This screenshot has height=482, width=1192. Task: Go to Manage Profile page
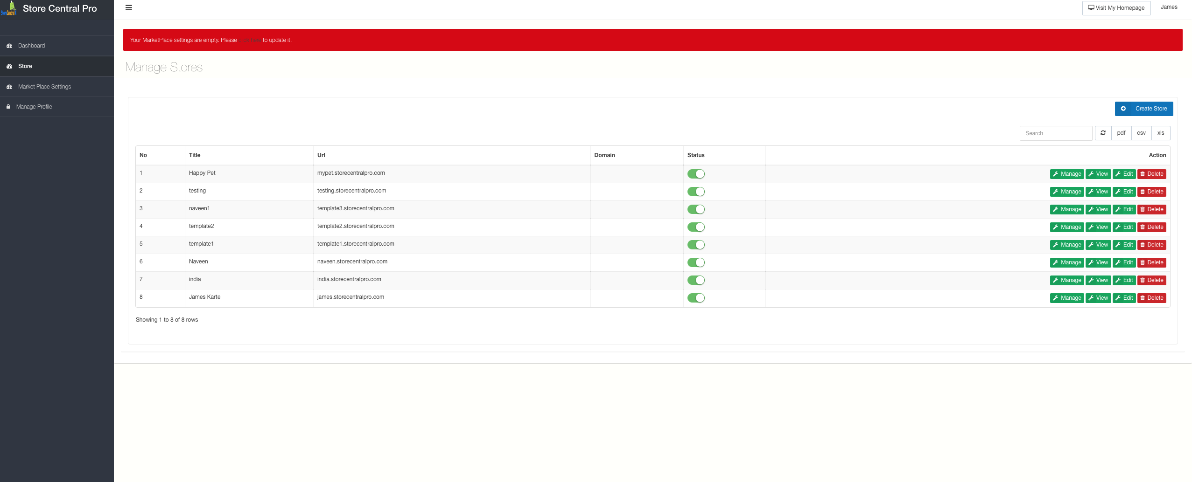[x=34, y=107]
